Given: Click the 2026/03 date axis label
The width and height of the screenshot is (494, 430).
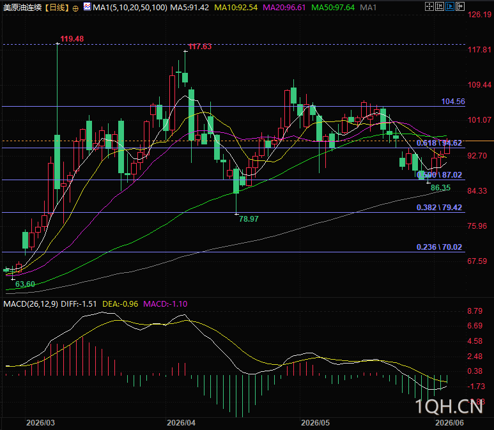Looking at the screenshot, I should tap(40, 422).
